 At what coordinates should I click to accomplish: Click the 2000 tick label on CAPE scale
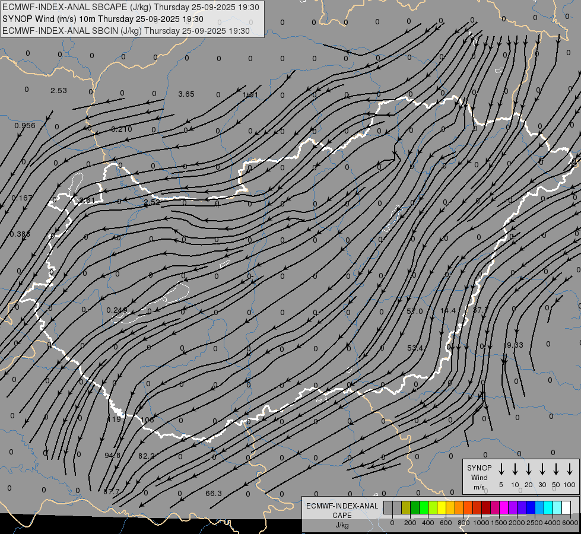(x=516, y=523)
